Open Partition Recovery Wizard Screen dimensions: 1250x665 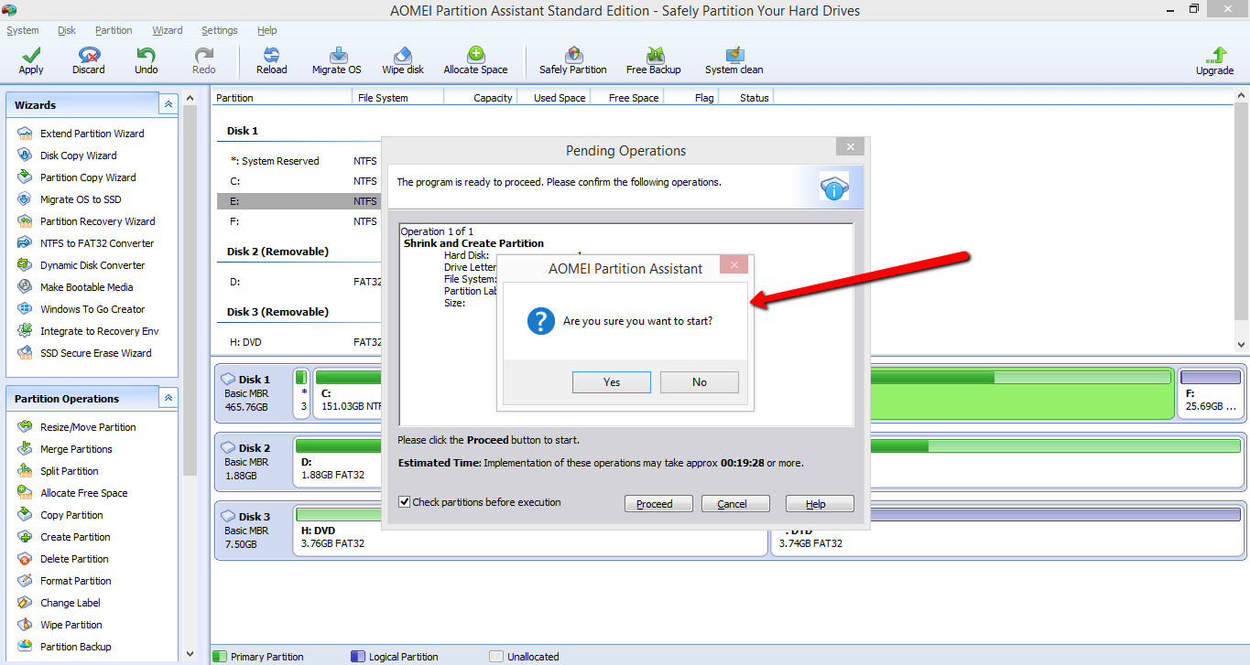(97, 221)
